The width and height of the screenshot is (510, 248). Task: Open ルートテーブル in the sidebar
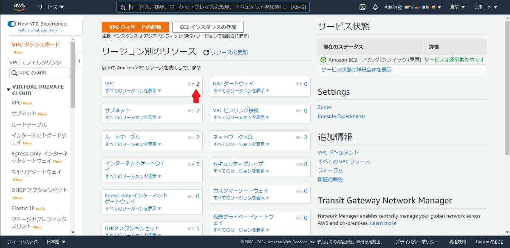click(x=29, y=125)
